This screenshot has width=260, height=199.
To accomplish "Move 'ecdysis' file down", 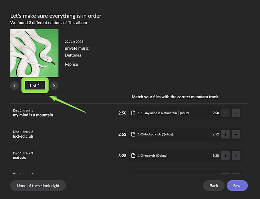I will click(236, 156).
